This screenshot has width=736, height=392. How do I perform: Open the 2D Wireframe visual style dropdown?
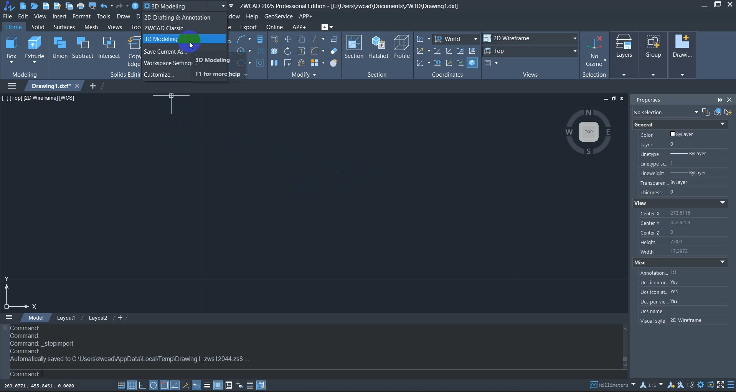(x=530, y=38)
